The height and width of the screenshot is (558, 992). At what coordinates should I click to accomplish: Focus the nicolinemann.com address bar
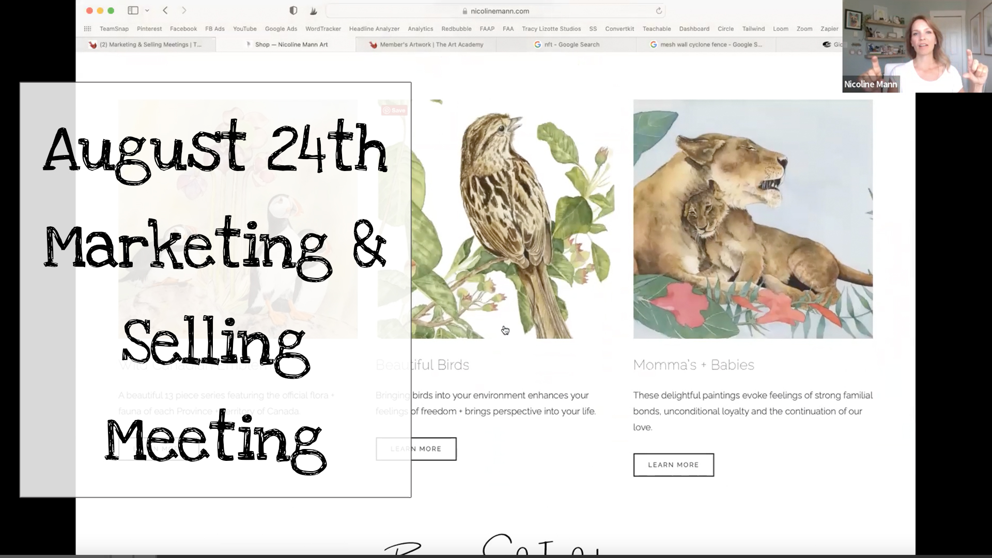click(495, 11)
